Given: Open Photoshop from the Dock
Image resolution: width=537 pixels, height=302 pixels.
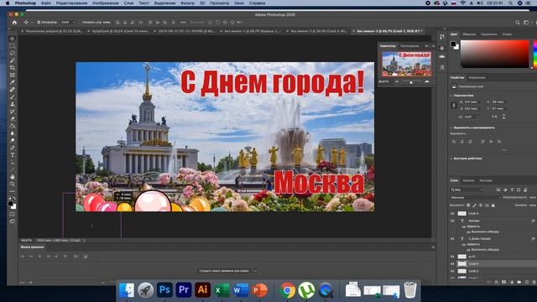Looking at the screenshot, I should (164, 289).
